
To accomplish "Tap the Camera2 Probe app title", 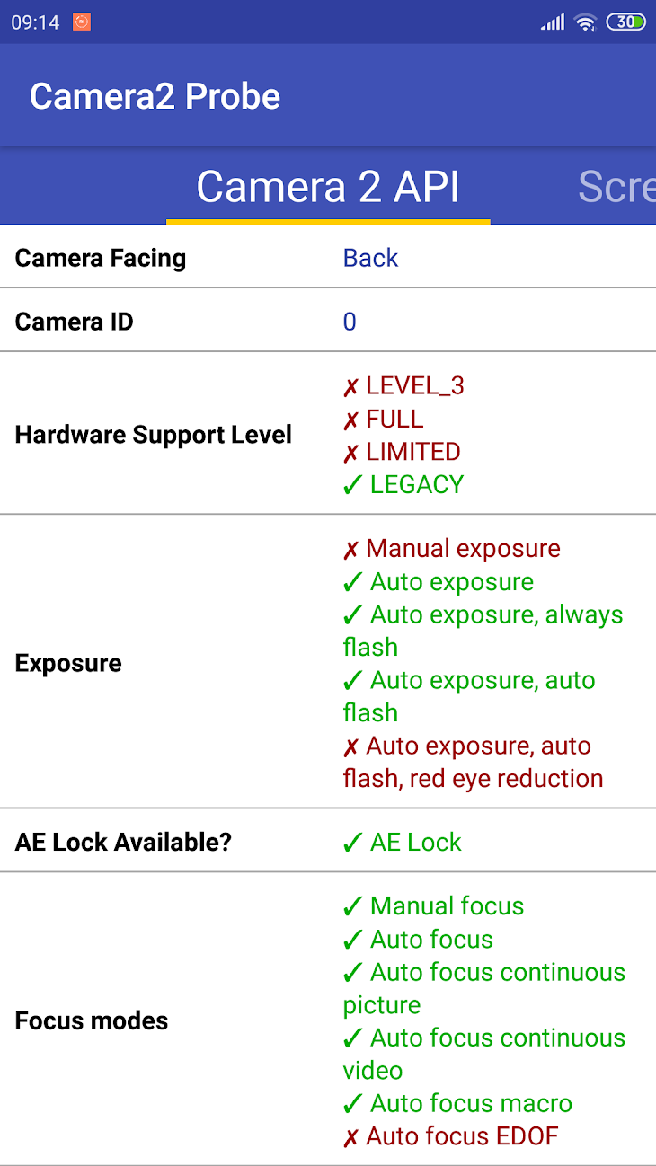I will pyautogui.click(x=155, y=96).
